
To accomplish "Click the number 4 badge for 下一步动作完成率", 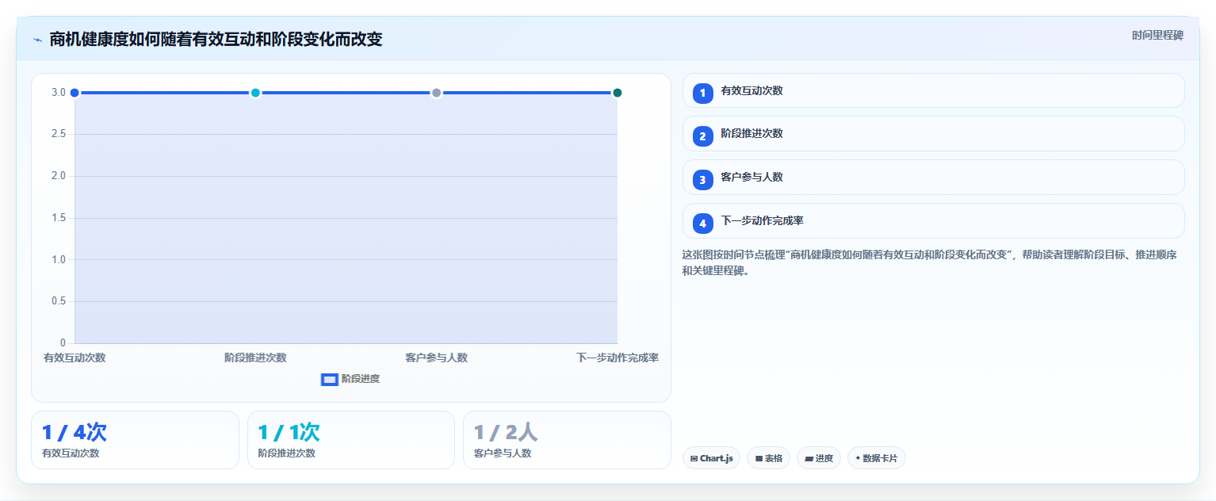I will click(x=702, y=224).
